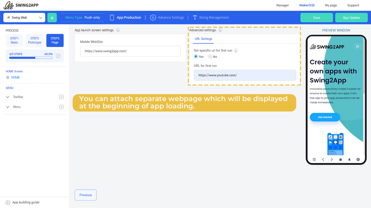Add an item to Toolbar with plus icon
Viewport: 371px width, 208px height.
click(61, 97)
